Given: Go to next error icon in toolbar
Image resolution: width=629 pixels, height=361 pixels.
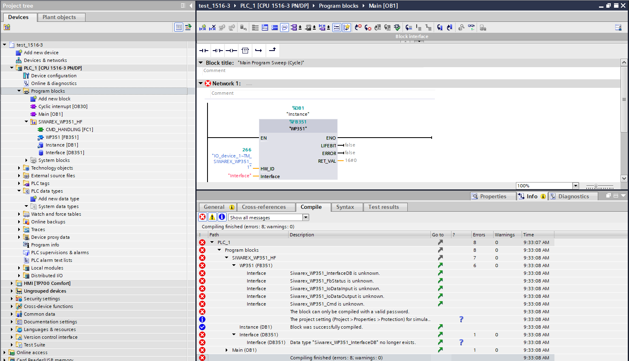Looking at the screenshot, I should point(368,28).
